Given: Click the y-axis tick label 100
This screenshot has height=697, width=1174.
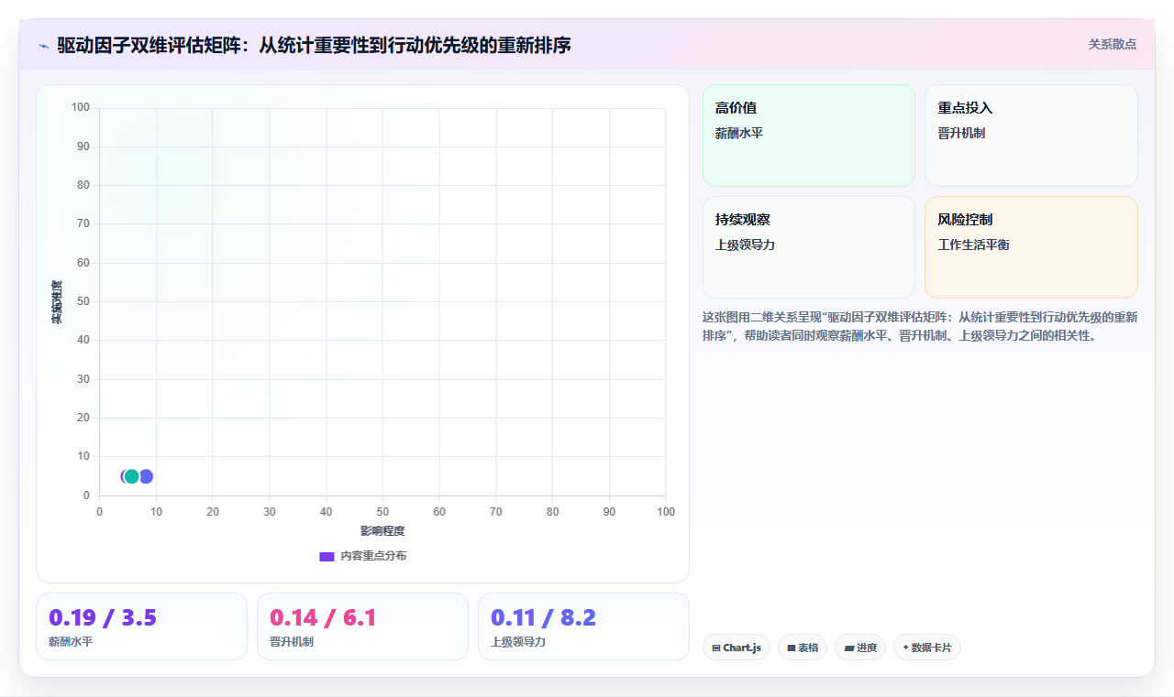Looking at the screenshot, I should [x=81, y=108].
